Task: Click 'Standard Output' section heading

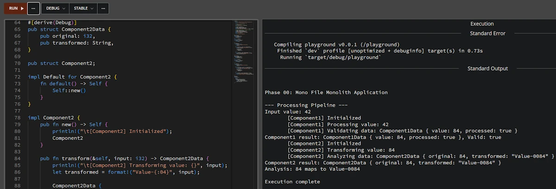Action: [x=487, y=68]
